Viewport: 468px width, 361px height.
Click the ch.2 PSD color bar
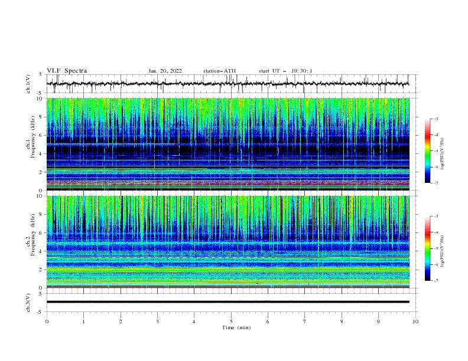pyautogui.click(x=428, y=248)
